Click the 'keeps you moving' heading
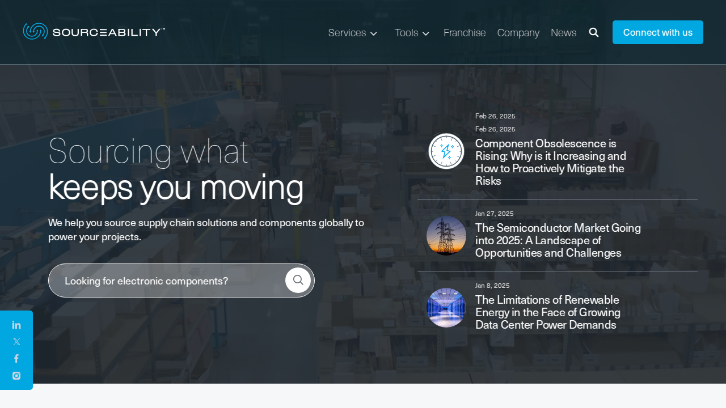The width and height of the screenshot is (726, 408). point(176,188)
